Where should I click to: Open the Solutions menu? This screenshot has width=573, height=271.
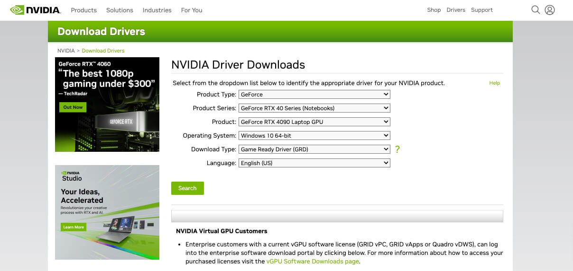coord(120,10)
